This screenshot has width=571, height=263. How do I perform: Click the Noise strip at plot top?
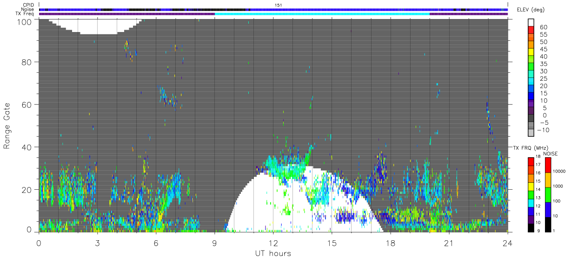coord(273,9)
